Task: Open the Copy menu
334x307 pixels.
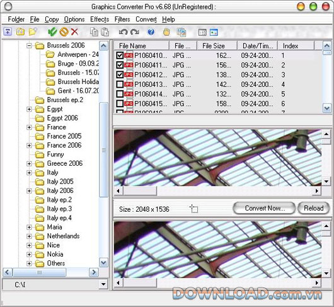Action: pyautogui.click(x=52, y=19)
